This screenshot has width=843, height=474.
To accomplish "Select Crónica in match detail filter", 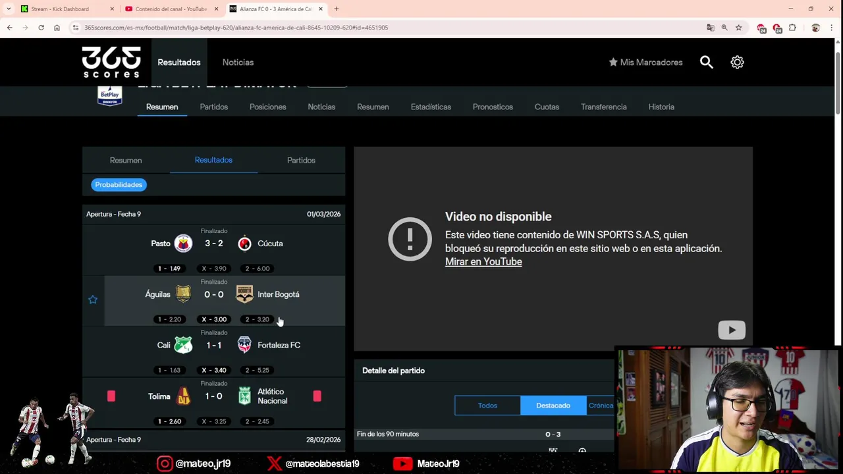I will (x=600, y=406).
